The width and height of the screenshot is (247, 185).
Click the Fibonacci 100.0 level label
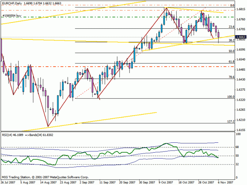[x=231, y=97]
